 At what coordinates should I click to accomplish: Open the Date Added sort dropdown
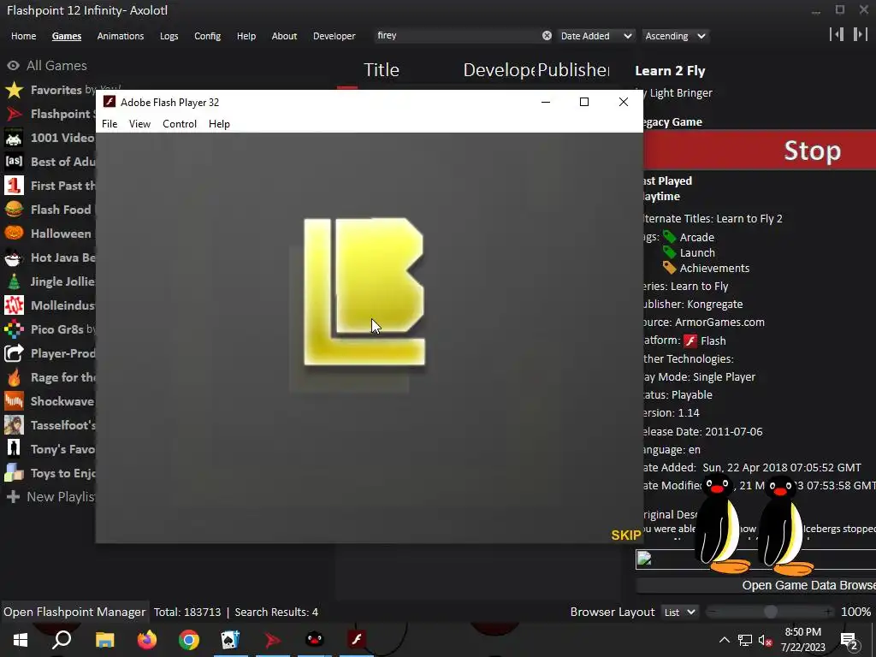click(595, 36)
